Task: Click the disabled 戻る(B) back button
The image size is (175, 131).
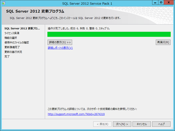Action: [102, 124]
